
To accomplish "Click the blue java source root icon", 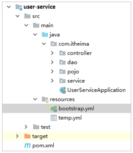I will coord(45,34).
